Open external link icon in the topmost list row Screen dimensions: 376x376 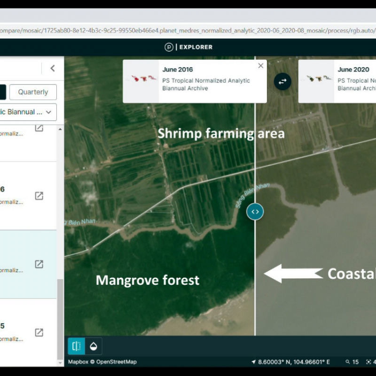coord(39,128)
